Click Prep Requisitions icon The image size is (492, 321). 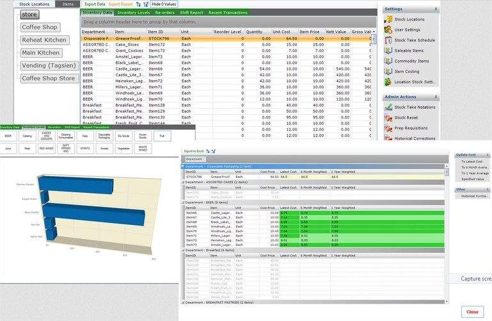(388, 128)
